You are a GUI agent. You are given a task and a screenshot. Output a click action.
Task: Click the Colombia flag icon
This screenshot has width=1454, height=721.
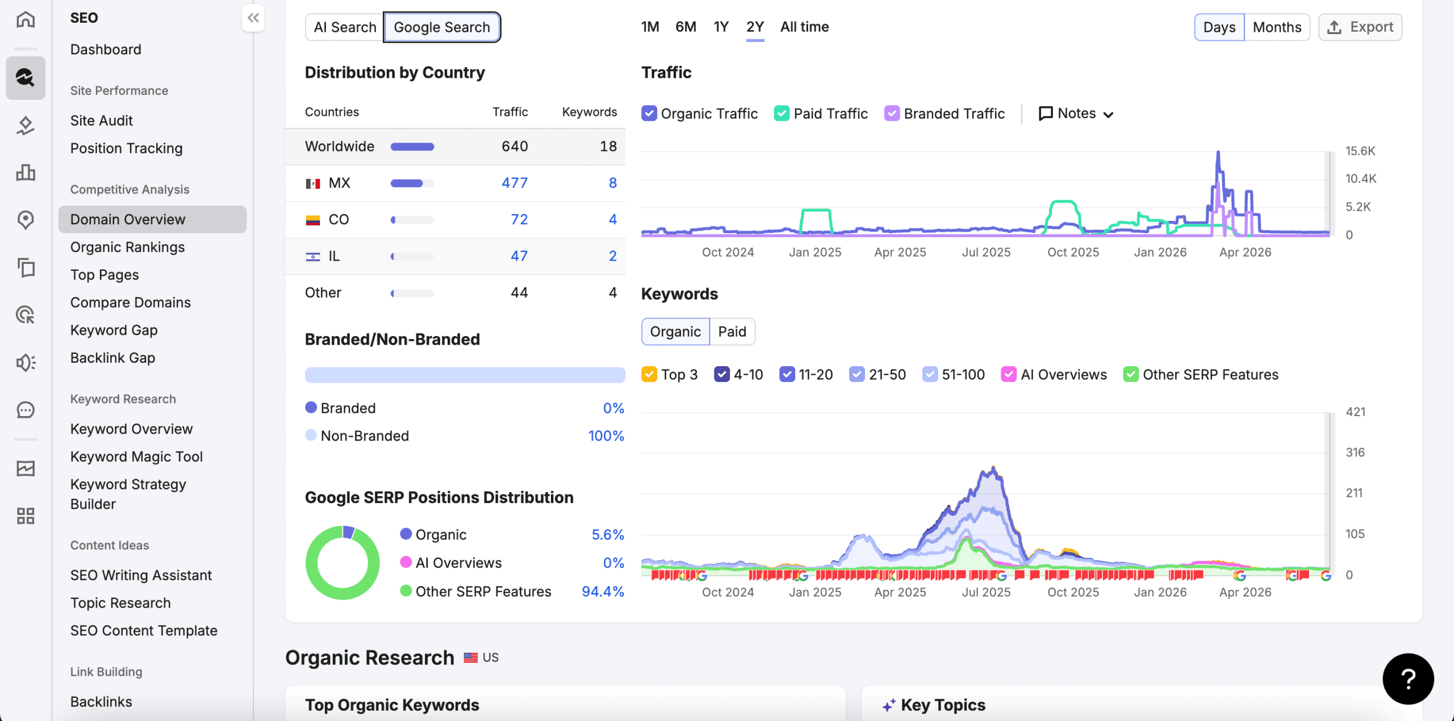(313, 220)
